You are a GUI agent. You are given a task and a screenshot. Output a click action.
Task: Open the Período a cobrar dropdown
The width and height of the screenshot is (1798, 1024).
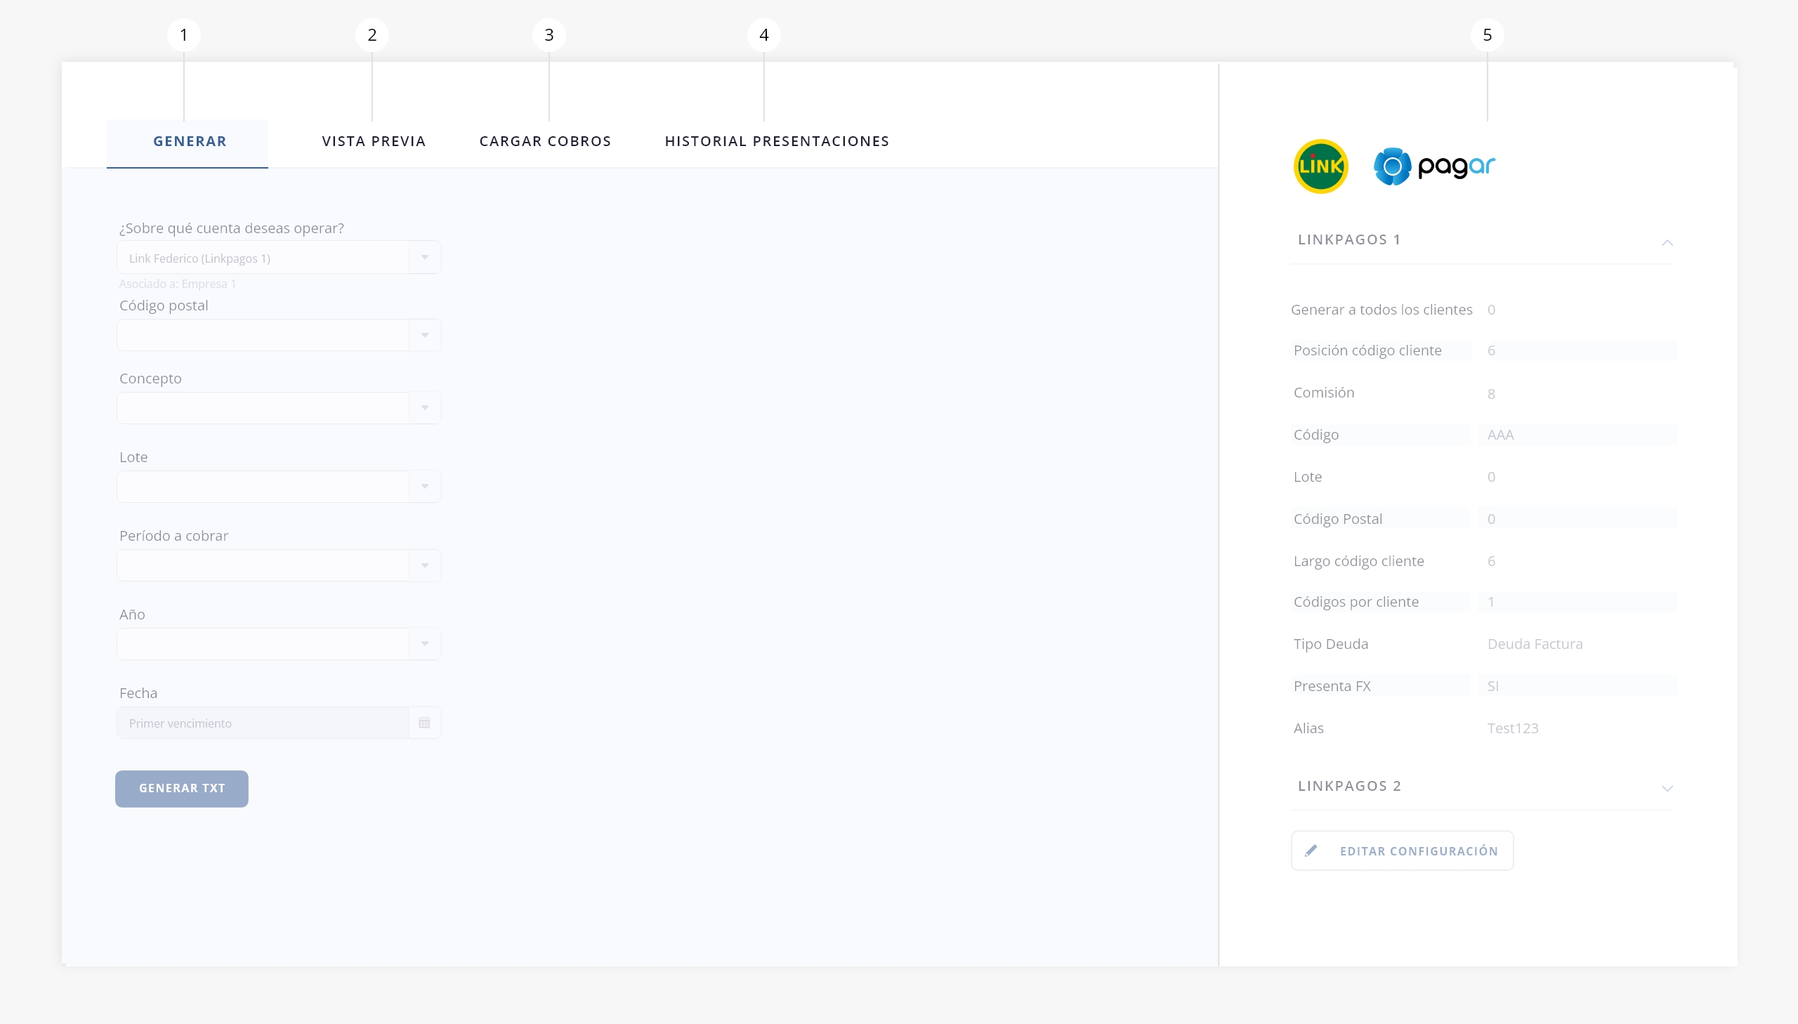pos(424,565)
